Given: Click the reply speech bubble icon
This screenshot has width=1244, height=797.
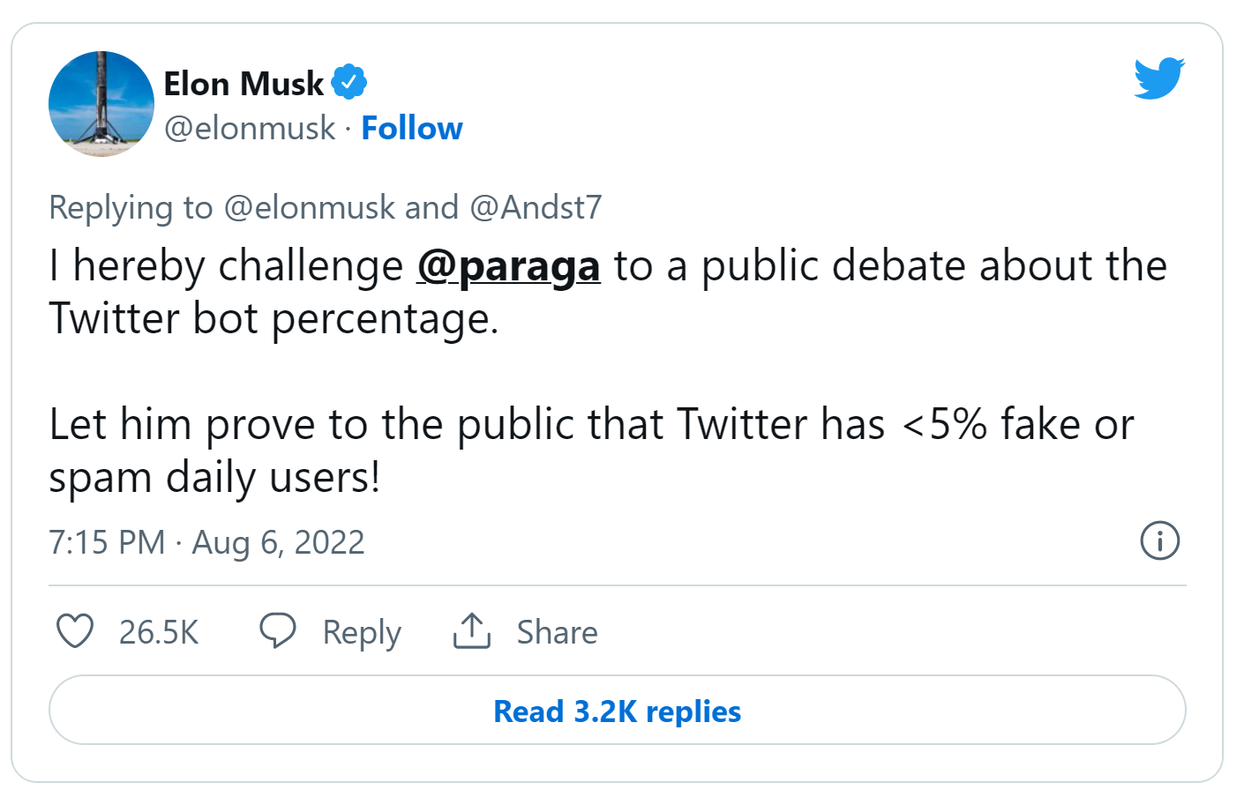Looking at the screenshot, I should [277, 631].
